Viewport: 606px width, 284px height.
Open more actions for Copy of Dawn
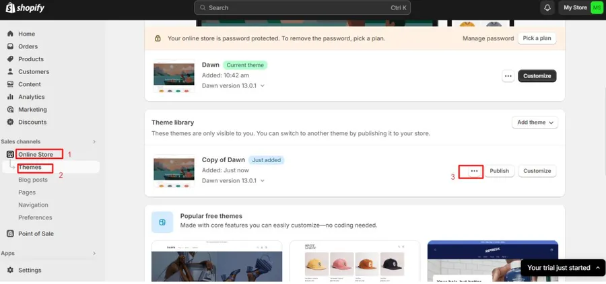(x=474, y=171)
